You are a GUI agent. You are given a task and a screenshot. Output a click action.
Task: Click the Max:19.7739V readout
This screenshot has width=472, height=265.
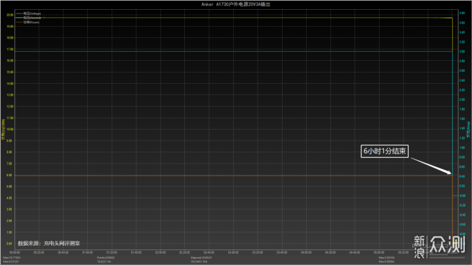(x=11, y=258)
